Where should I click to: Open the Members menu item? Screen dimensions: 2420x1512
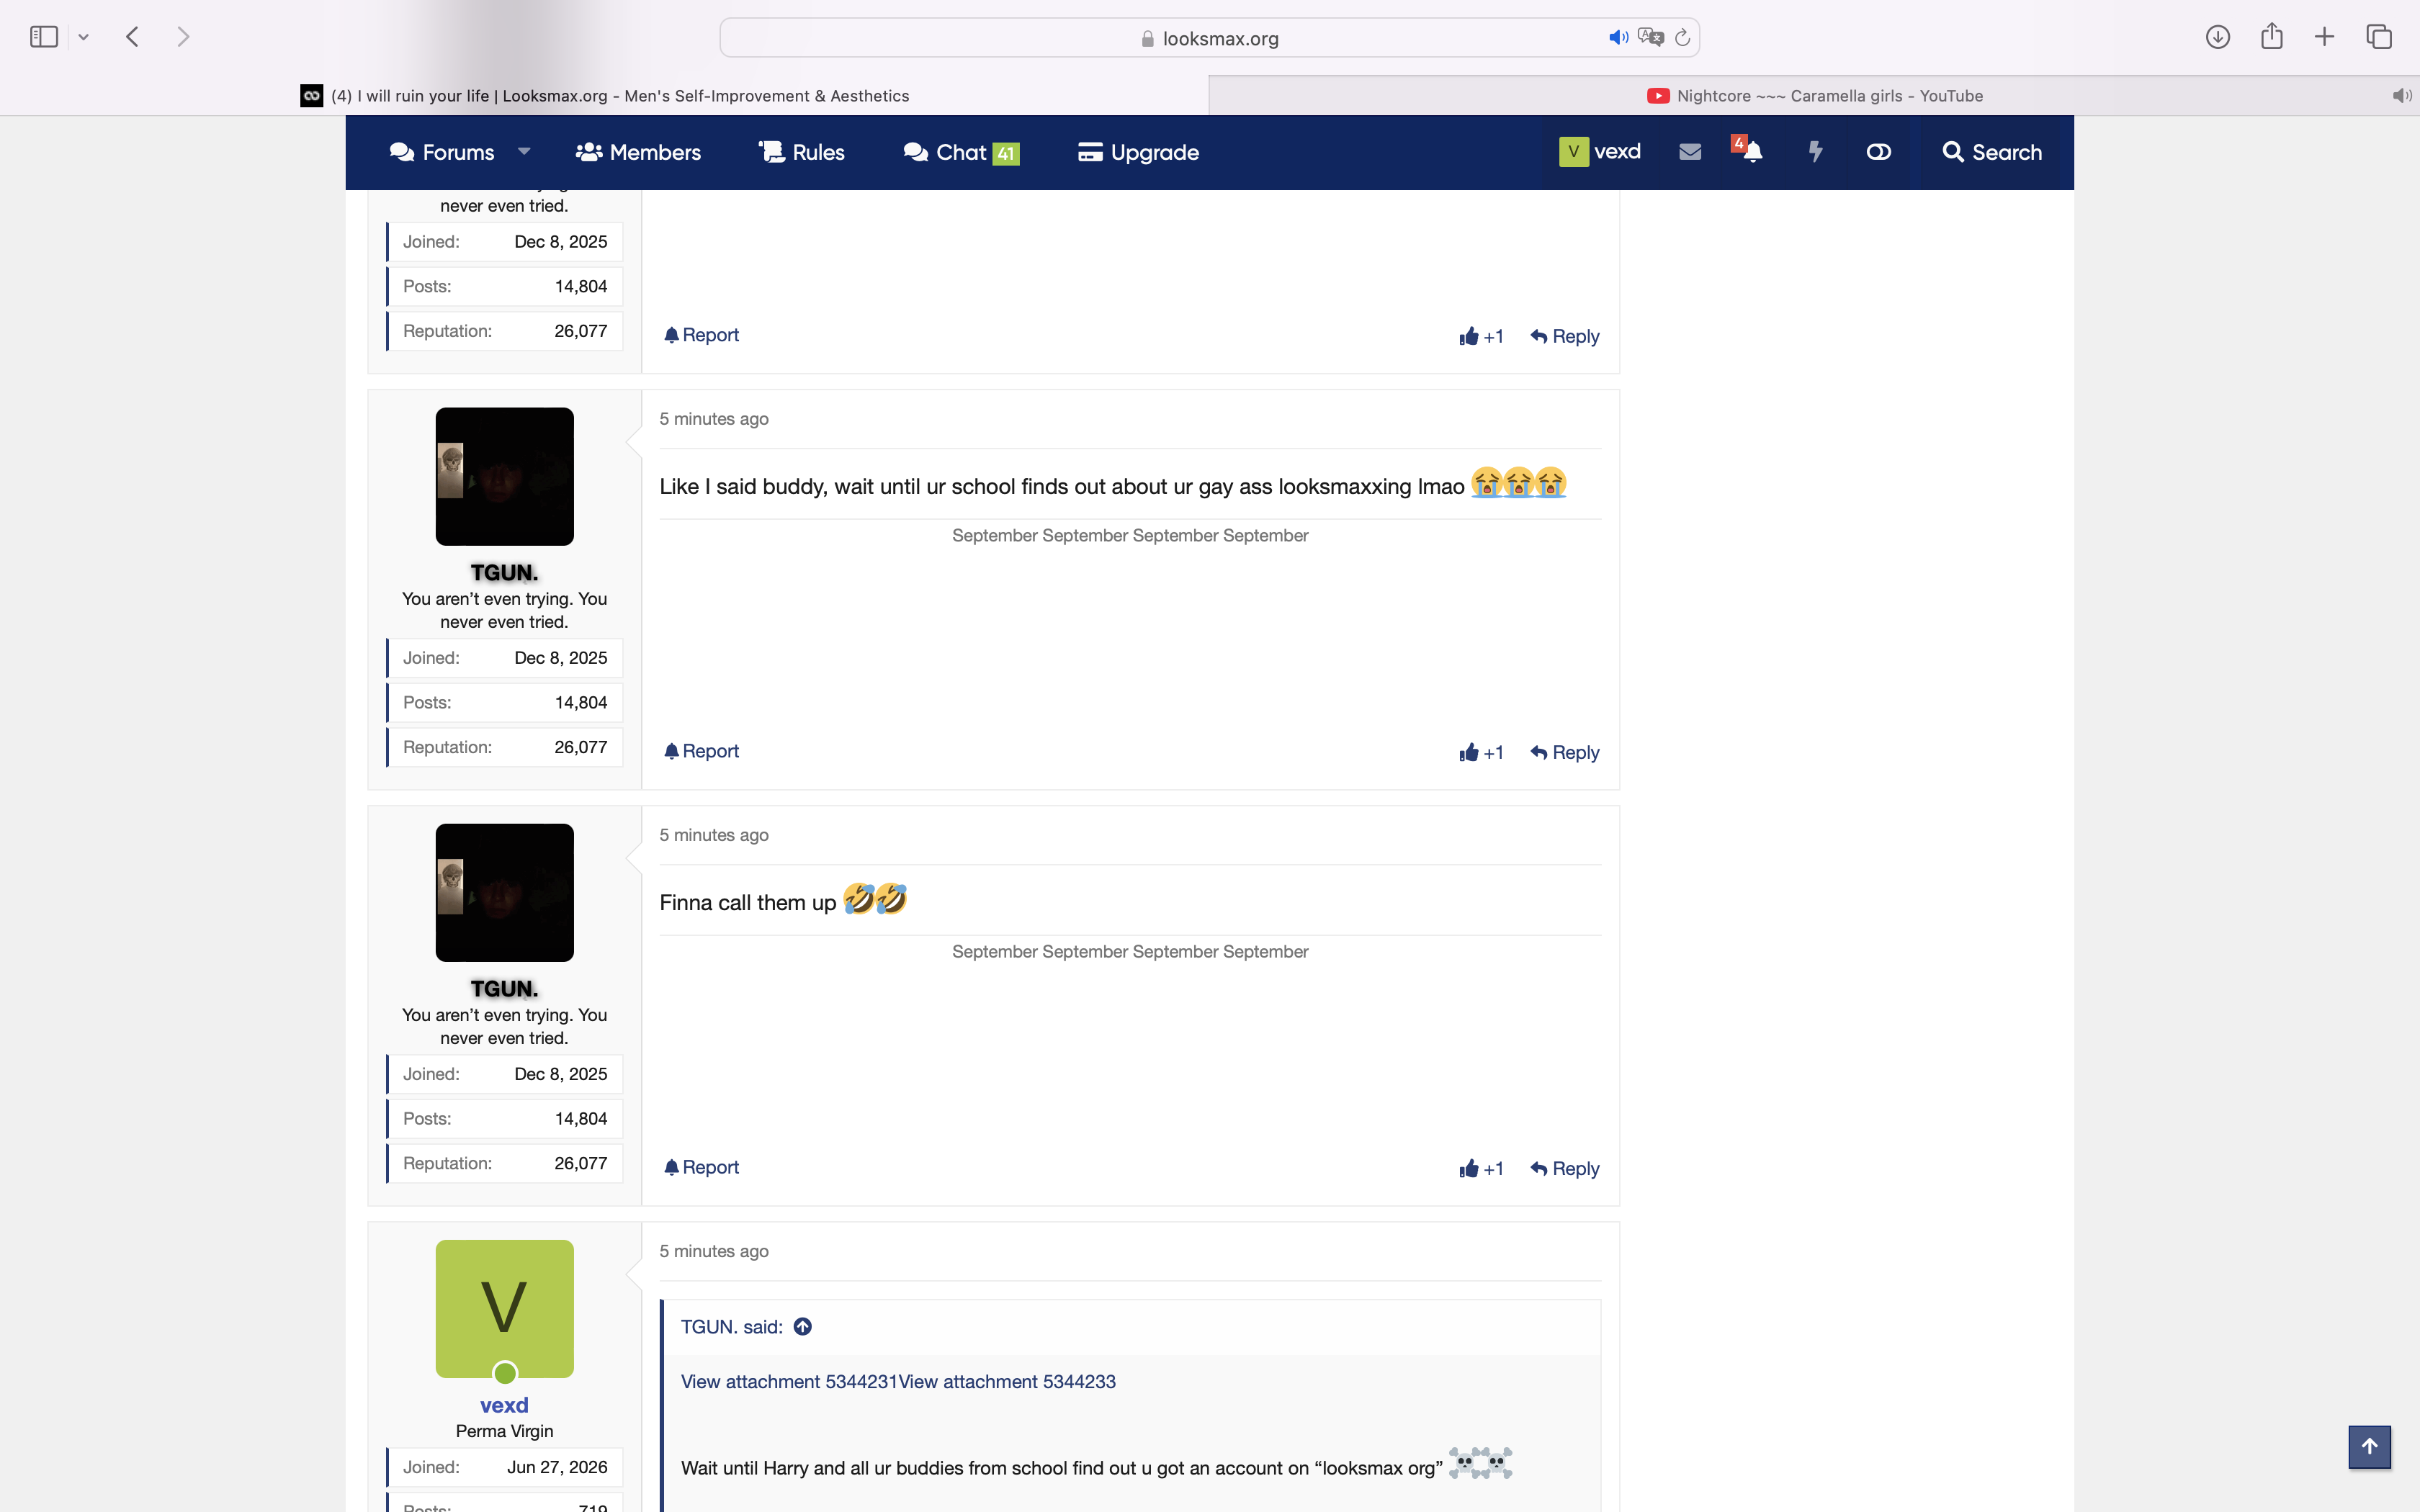(638, 152)
